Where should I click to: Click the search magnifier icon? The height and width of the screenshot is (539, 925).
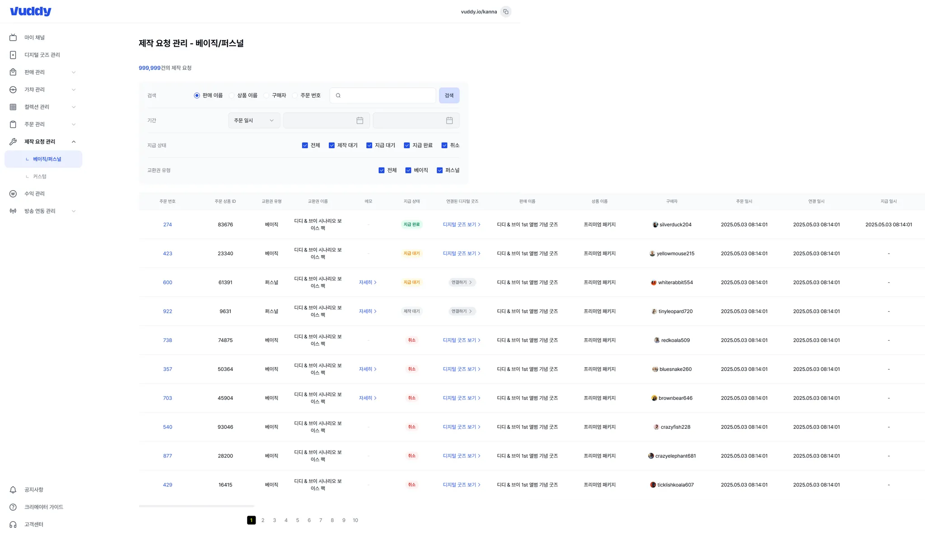[x=338, y=95]
